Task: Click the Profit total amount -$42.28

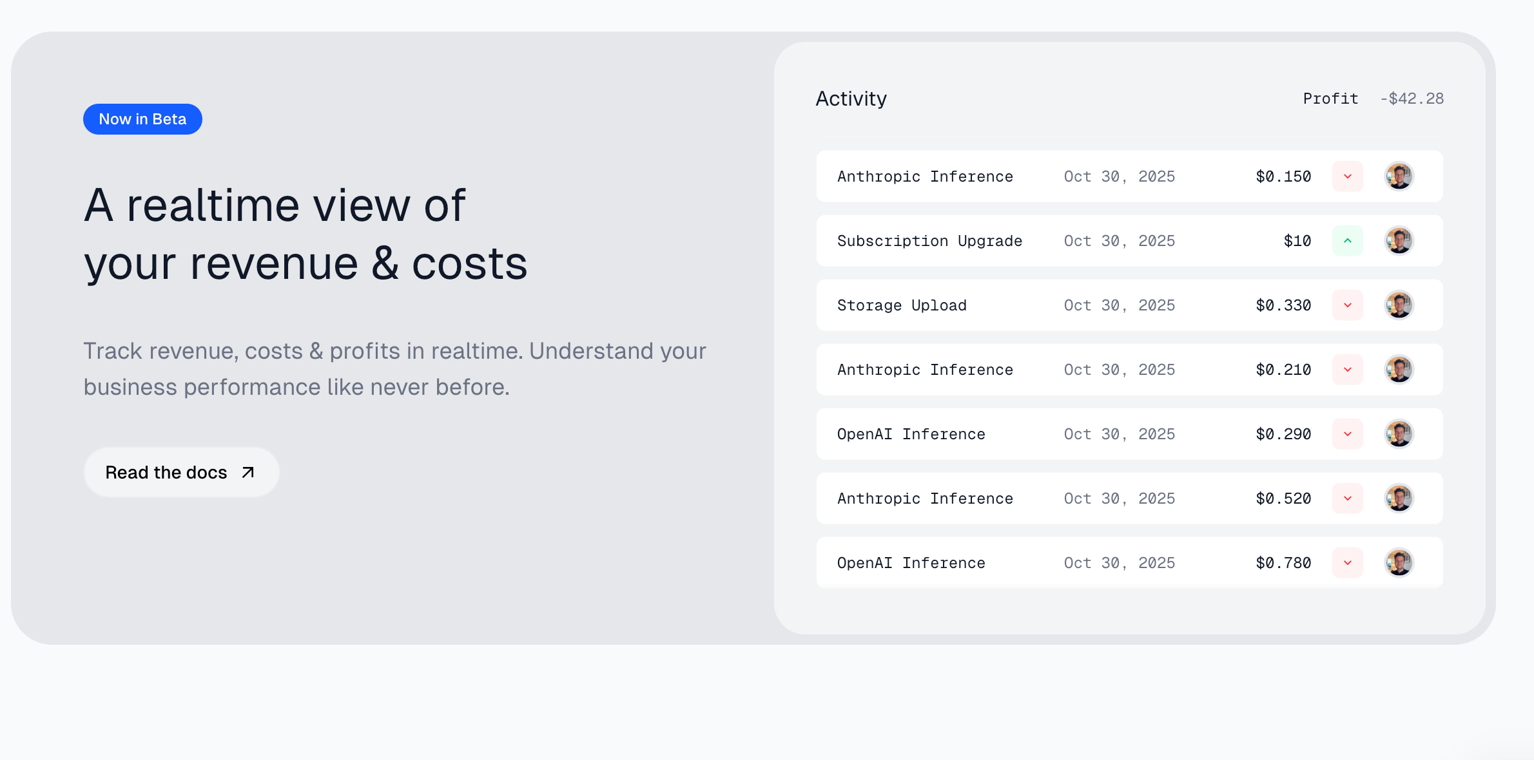Action: point(1412,99)
